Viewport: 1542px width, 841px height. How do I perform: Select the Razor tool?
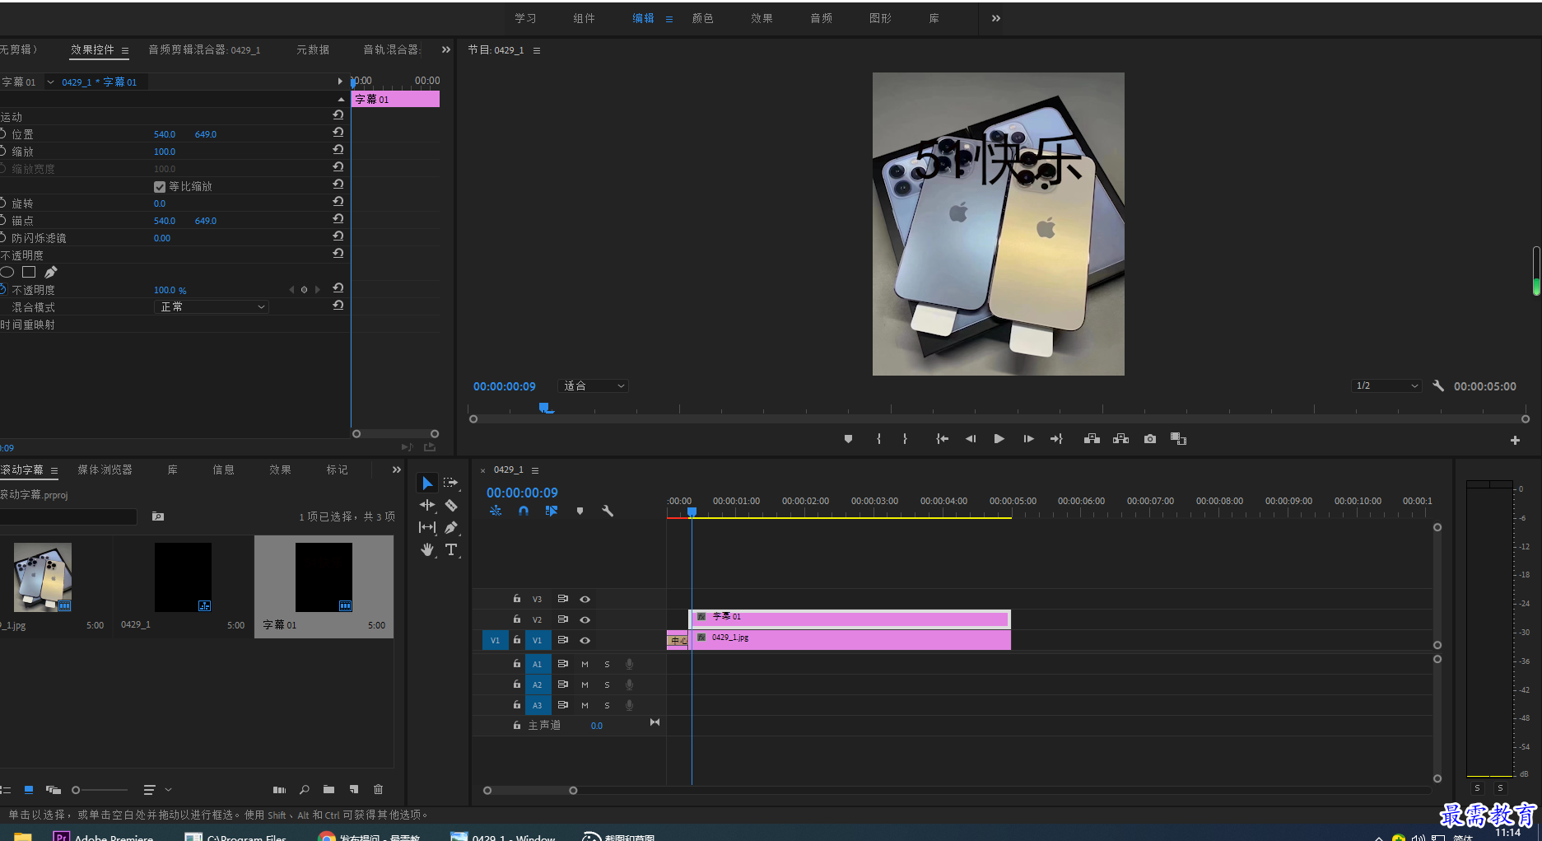click(x=450, y=505)
